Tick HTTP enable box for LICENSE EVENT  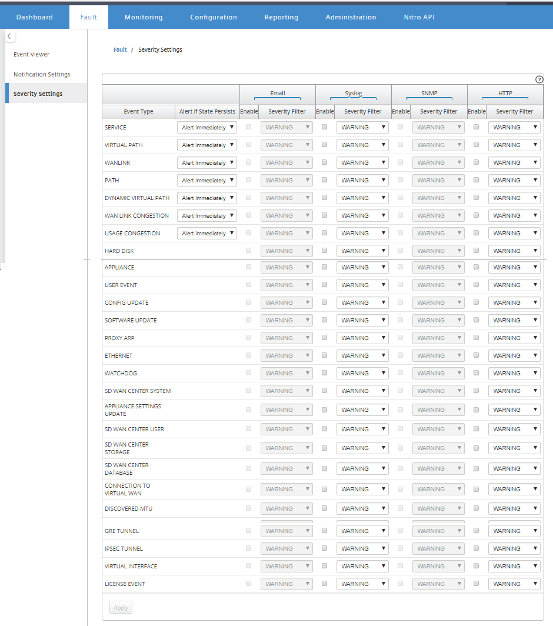coord(476,584)
